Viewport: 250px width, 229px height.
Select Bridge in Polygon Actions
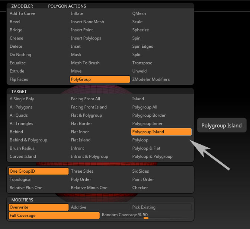click(x=16, y=30)
